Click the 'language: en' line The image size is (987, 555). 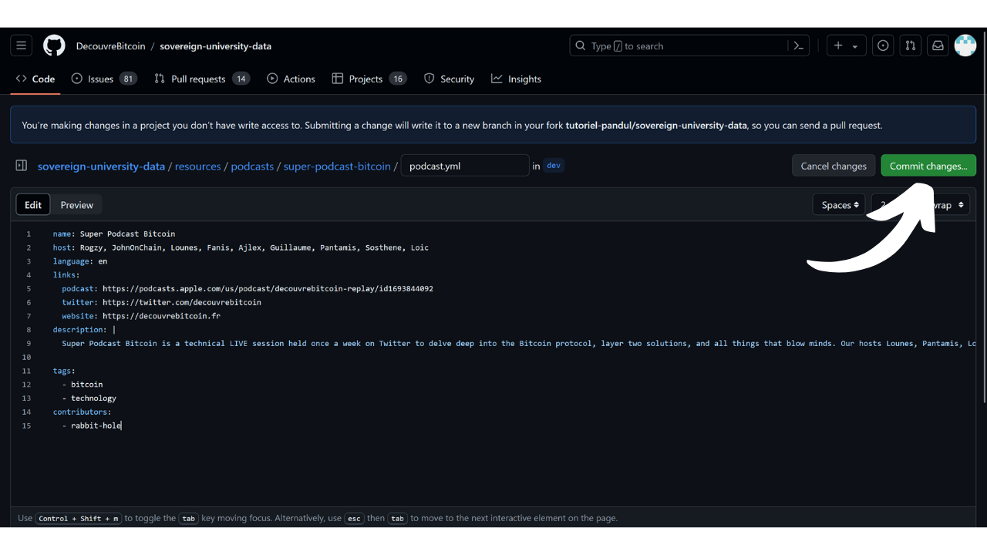tap(80, 261)
